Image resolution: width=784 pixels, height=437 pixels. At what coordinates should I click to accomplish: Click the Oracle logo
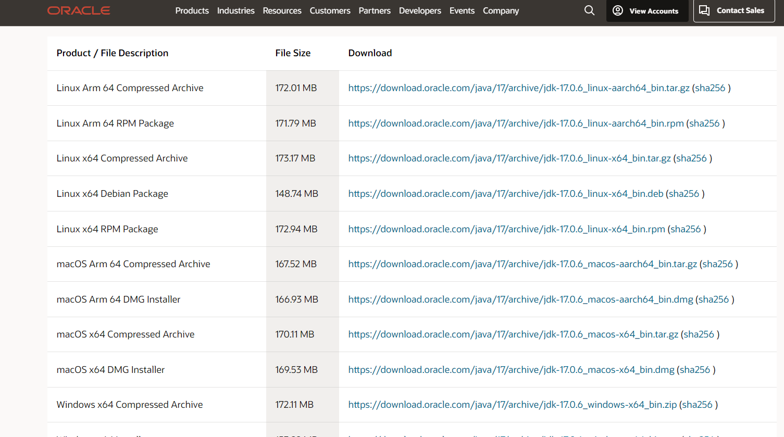(79, 10)
